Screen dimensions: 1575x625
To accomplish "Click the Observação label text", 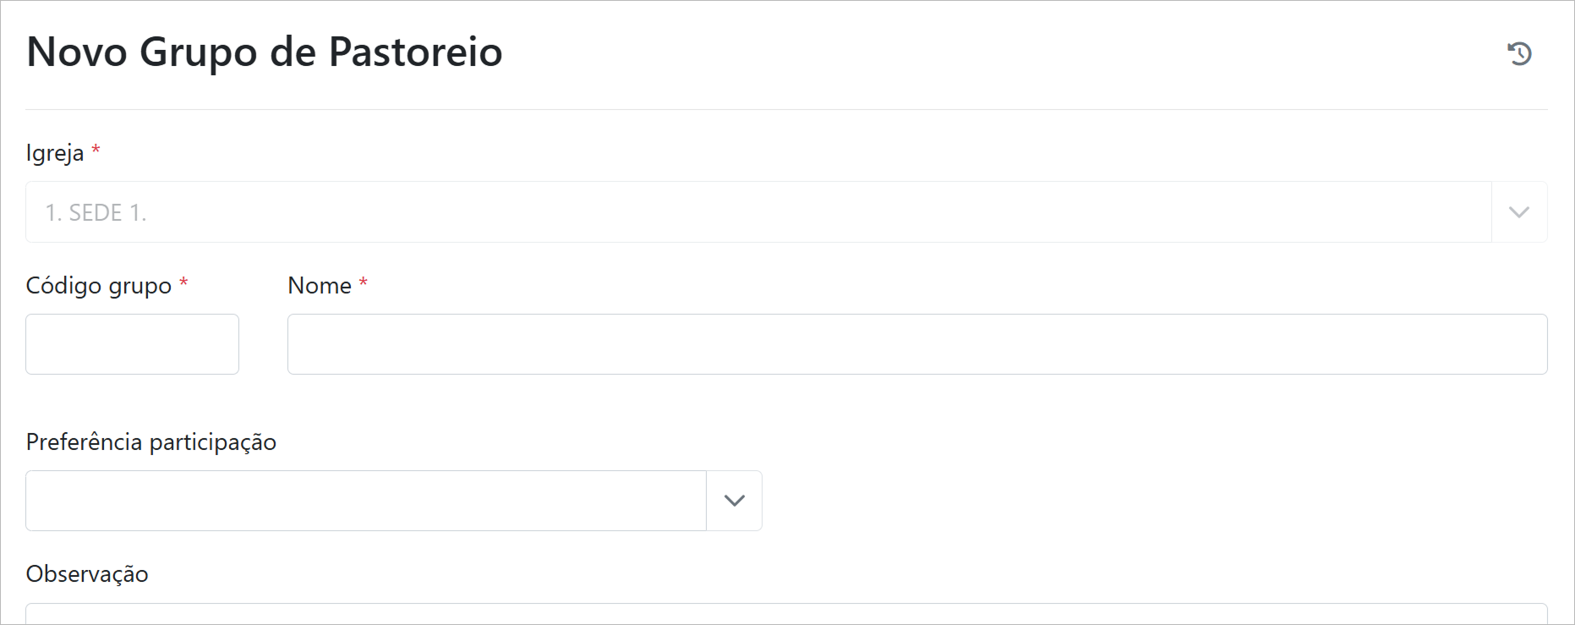I will pos(87,574).
